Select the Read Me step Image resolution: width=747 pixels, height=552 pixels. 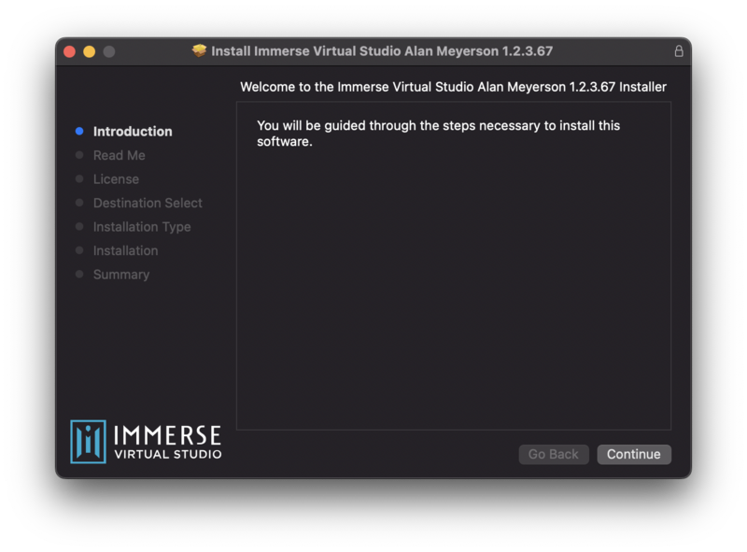click(119, 155)
